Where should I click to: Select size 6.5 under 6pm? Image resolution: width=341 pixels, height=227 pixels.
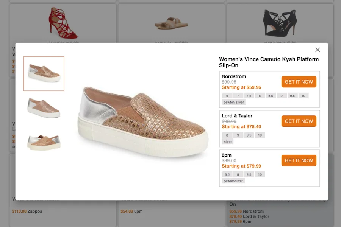pyautogui.click(x=227, y=174)
